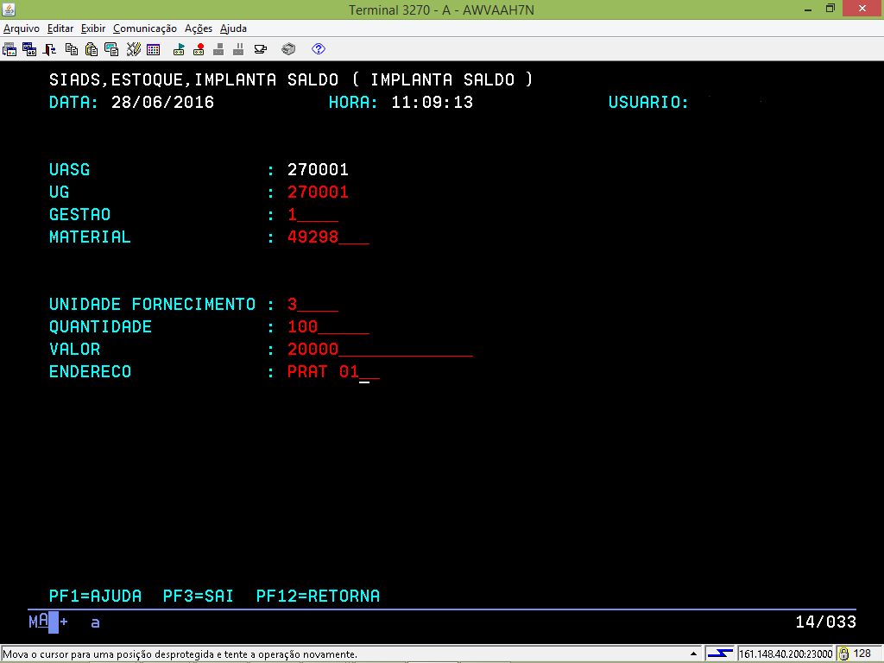Minimize the Terminal 3270 window

pyautogui.click(x=808, y=9)
